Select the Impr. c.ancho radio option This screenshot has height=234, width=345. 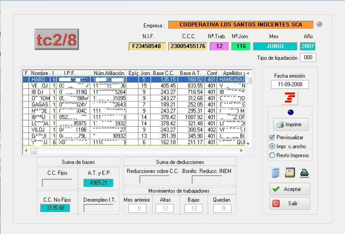click(272, 146)
